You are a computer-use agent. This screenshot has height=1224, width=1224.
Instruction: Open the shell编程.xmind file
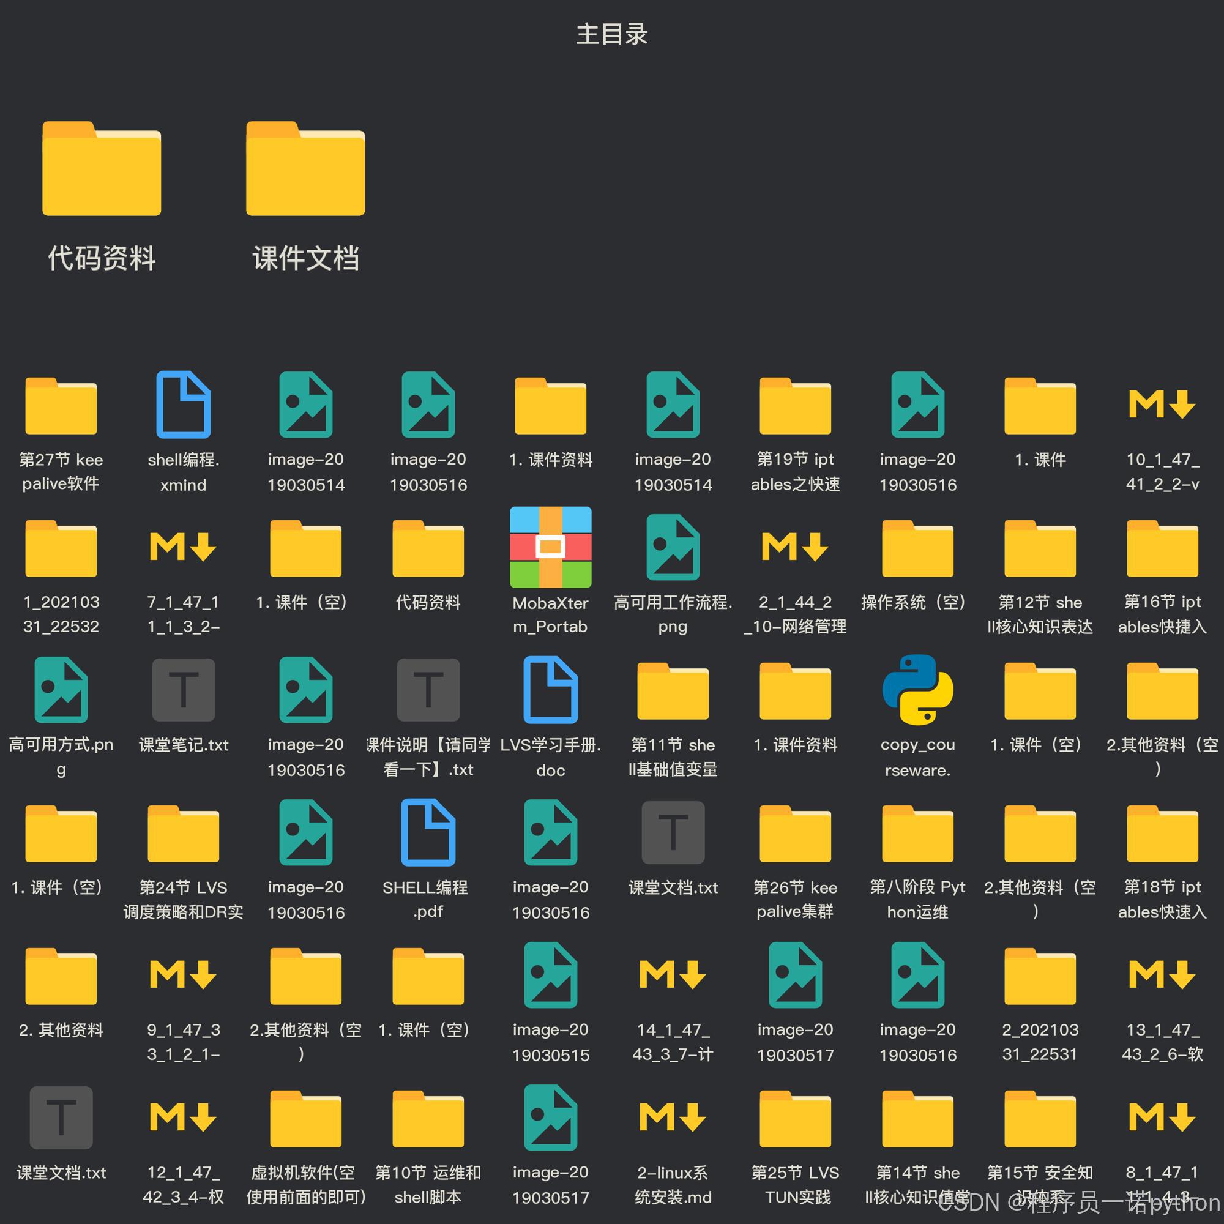click(183, 406)
